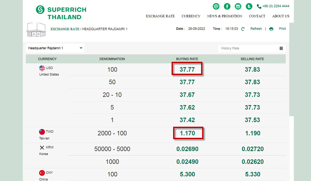Click the United States country label
The height and width of the screenshot is (181, 311).
point(49,74)
